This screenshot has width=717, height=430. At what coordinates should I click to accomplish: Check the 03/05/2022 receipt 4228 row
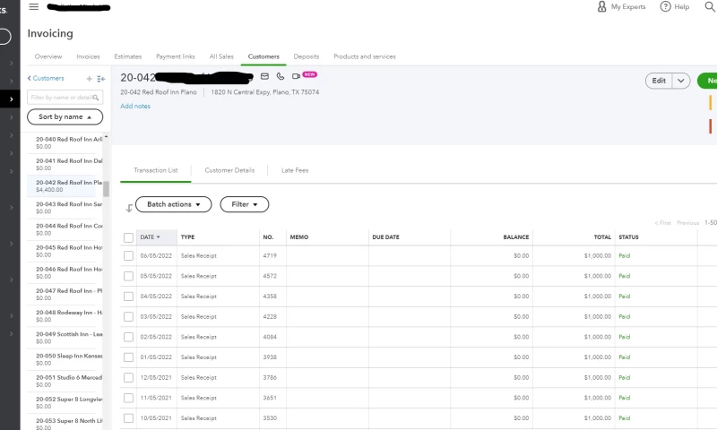(x=128, y=316)
